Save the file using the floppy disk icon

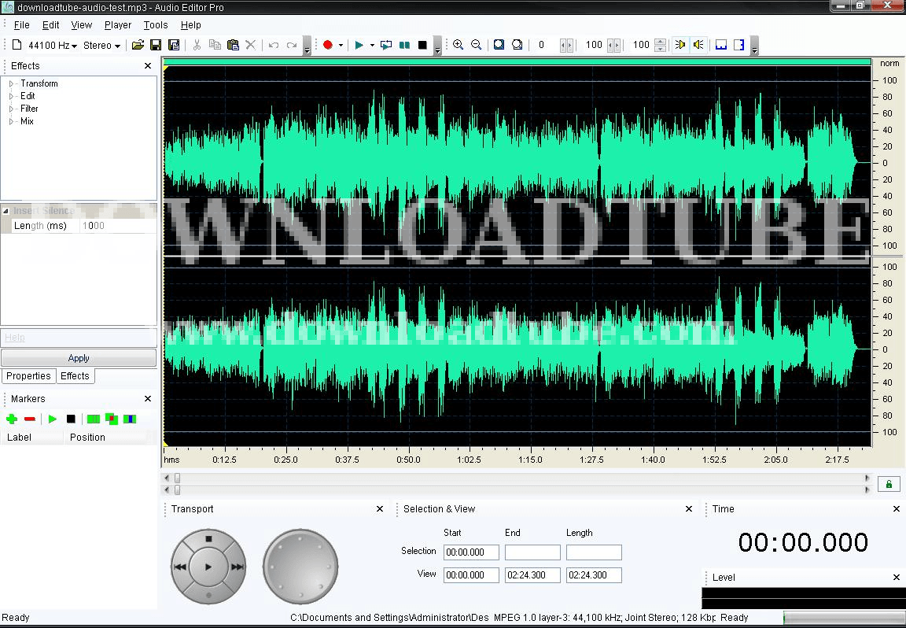pos(156,45)
